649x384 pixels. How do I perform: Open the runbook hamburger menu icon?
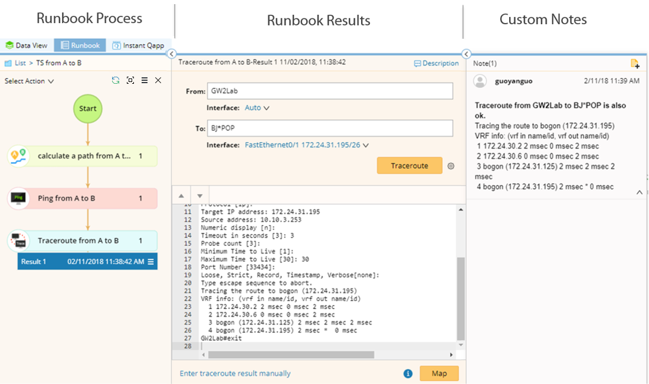click(145, 81)
